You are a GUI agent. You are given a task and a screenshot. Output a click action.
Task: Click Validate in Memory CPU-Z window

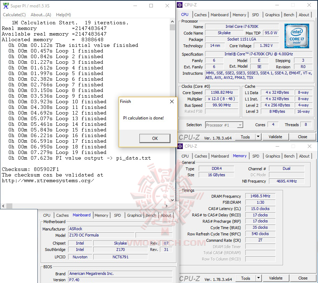[276, 278]
